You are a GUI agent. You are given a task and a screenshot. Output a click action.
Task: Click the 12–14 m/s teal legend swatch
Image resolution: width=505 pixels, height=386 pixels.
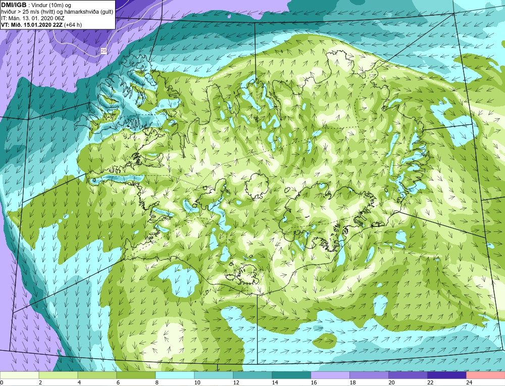click(x=252, y=375)
